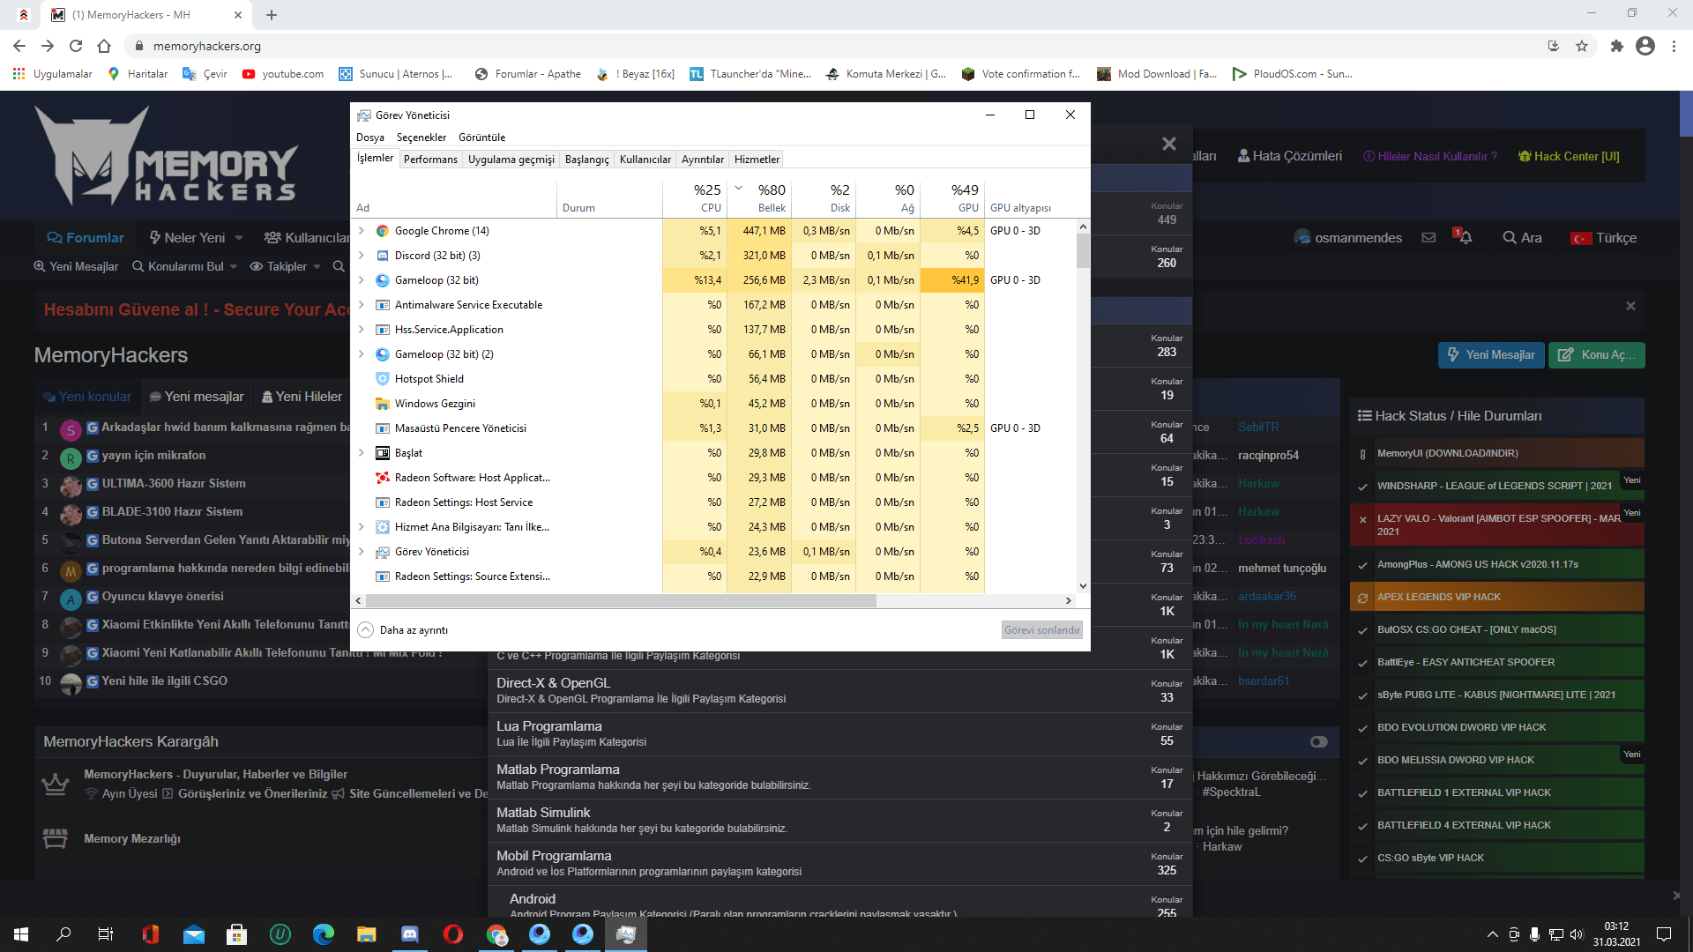
Task: Open Opera browser from taskbar
Action: pyautogui.click(x=453, y=934)
